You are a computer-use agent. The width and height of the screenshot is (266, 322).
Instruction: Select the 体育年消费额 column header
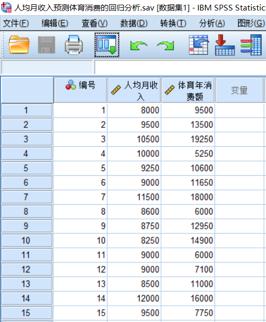[x=188, y=90]
